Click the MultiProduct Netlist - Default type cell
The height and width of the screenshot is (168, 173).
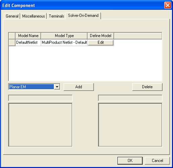(x=64, y=42)
